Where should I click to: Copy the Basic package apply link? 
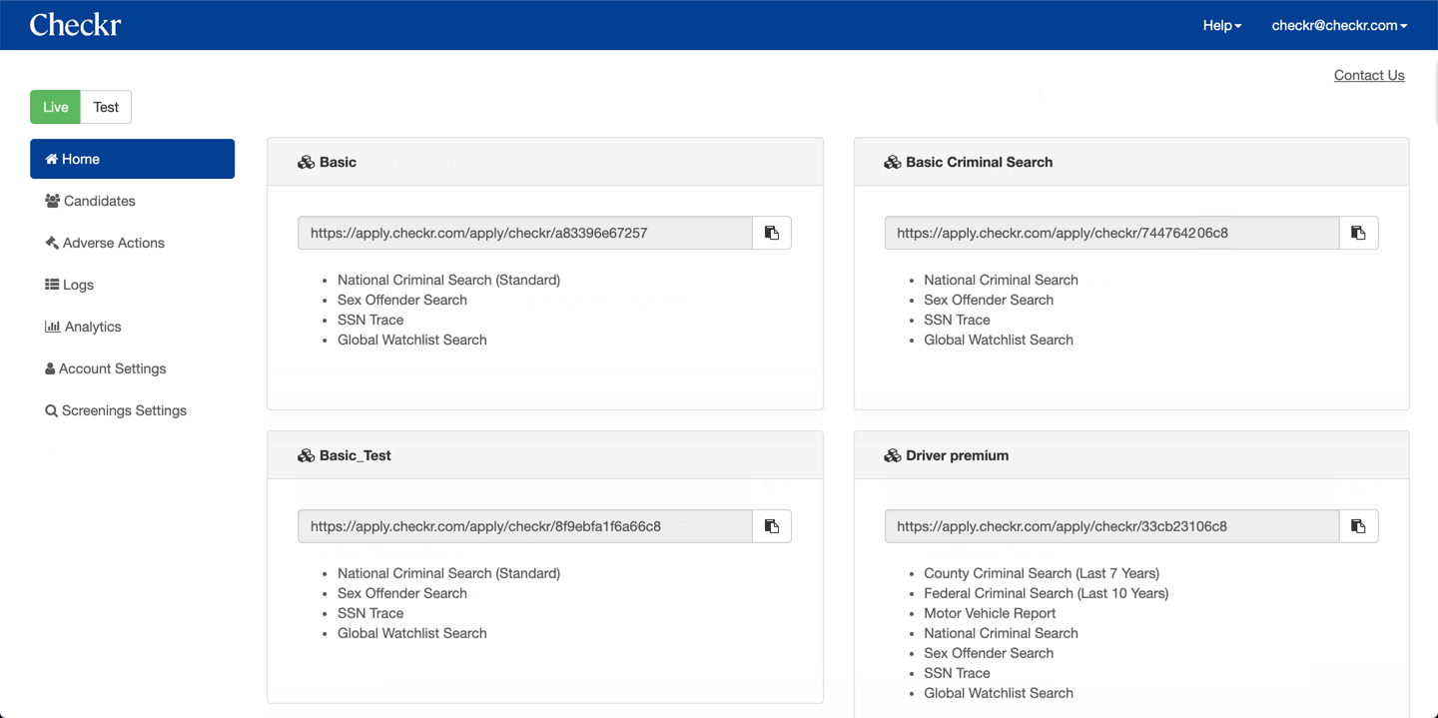772,233
